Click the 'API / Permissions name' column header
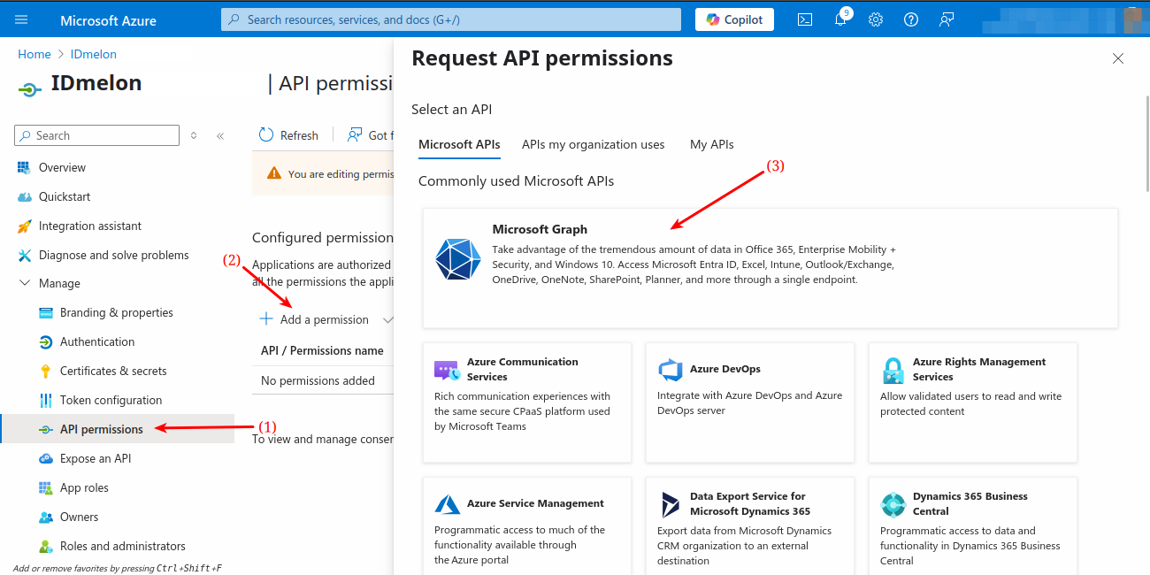The image size is (1150, 575). [322, 350]
